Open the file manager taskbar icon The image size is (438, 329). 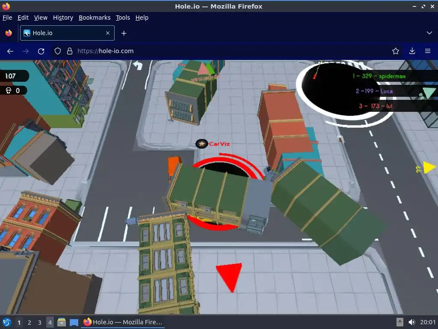(62, 322)
